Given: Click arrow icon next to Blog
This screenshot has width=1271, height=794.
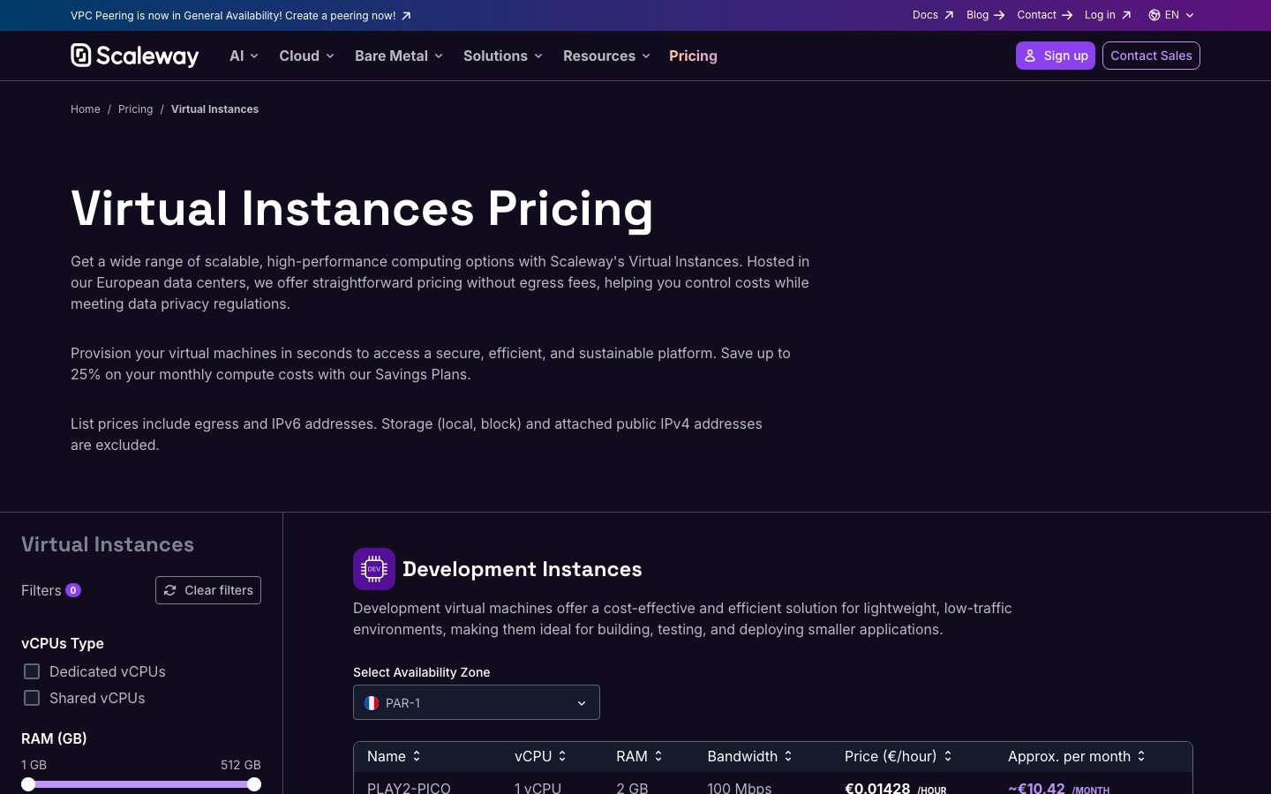Looking at the screenshot, I should (999, 15).
